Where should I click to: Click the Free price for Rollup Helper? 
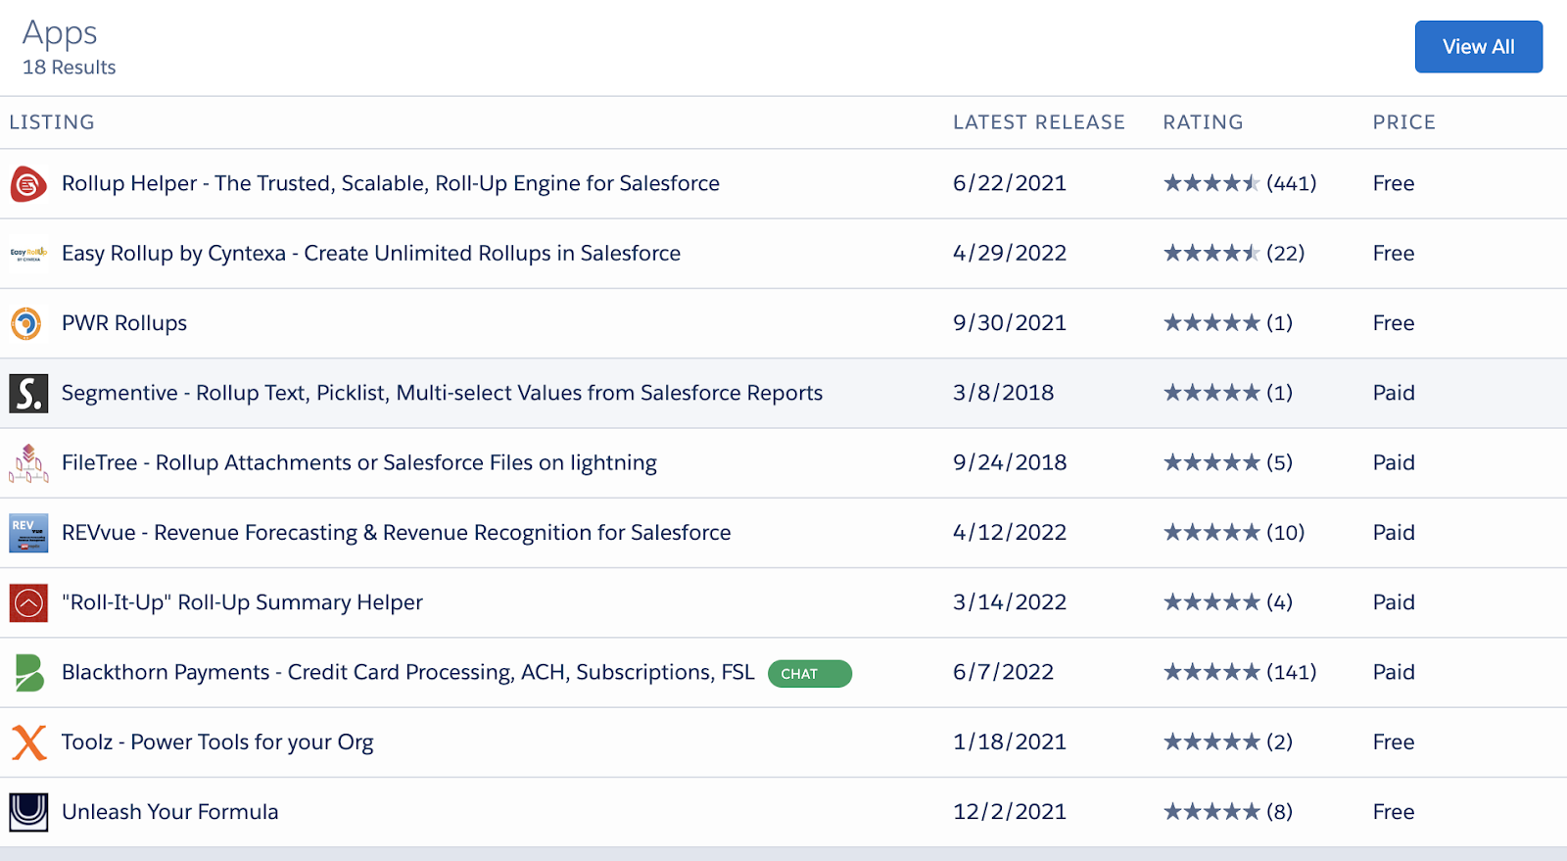tap(1394, 184)
